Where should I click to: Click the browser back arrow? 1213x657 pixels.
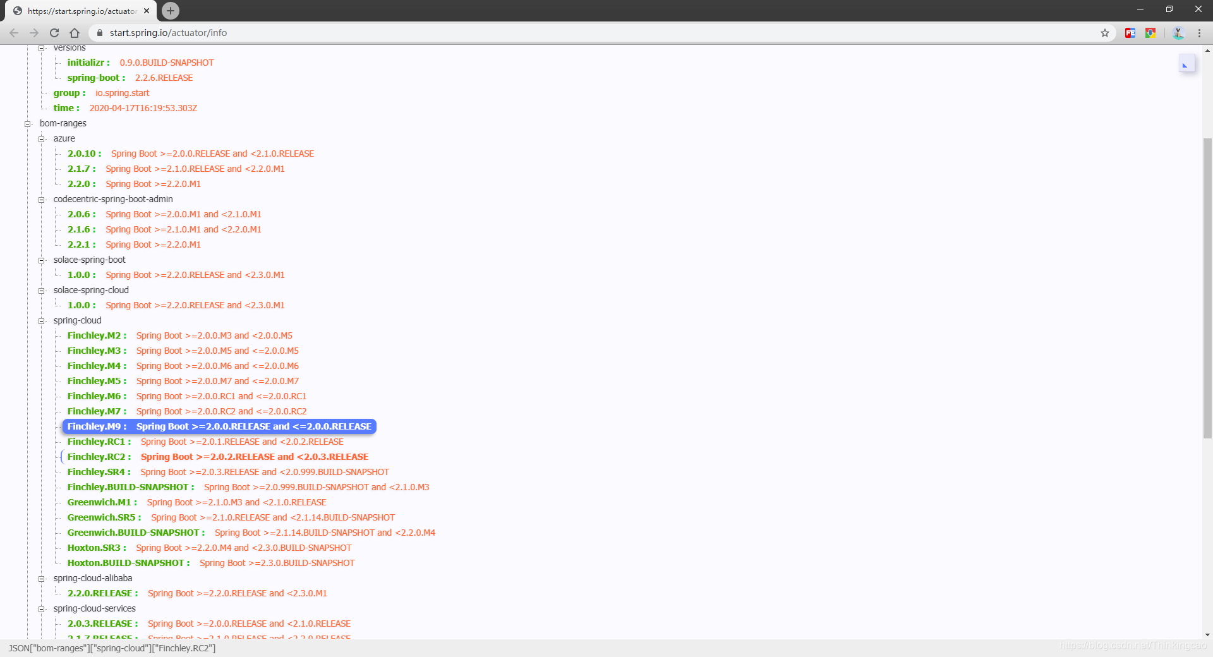click(14, 33)
